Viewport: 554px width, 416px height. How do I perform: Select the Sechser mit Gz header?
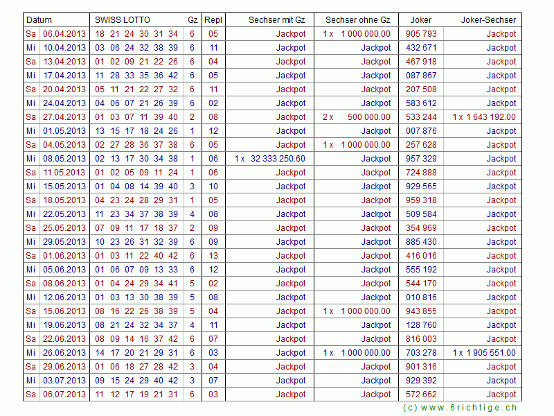[276, 20]
